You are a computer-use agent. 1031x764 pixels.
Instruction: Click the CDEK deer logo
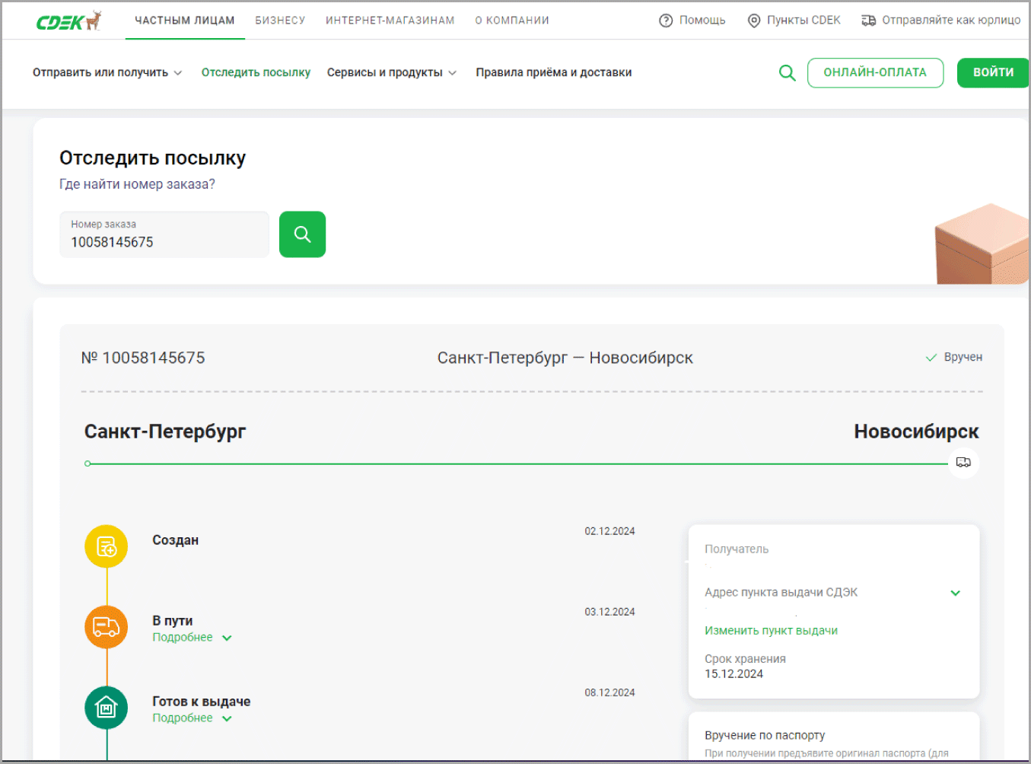[x=68, y=21]
